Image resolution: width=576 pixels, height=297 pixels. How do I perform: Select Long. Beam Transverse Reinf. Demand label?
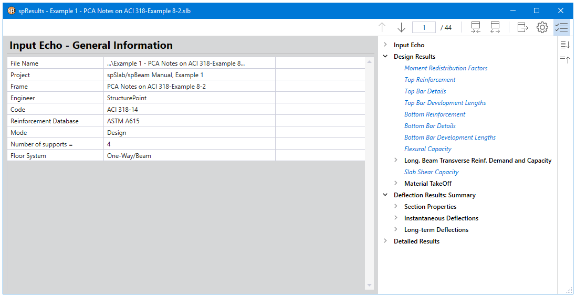[478, 161]
